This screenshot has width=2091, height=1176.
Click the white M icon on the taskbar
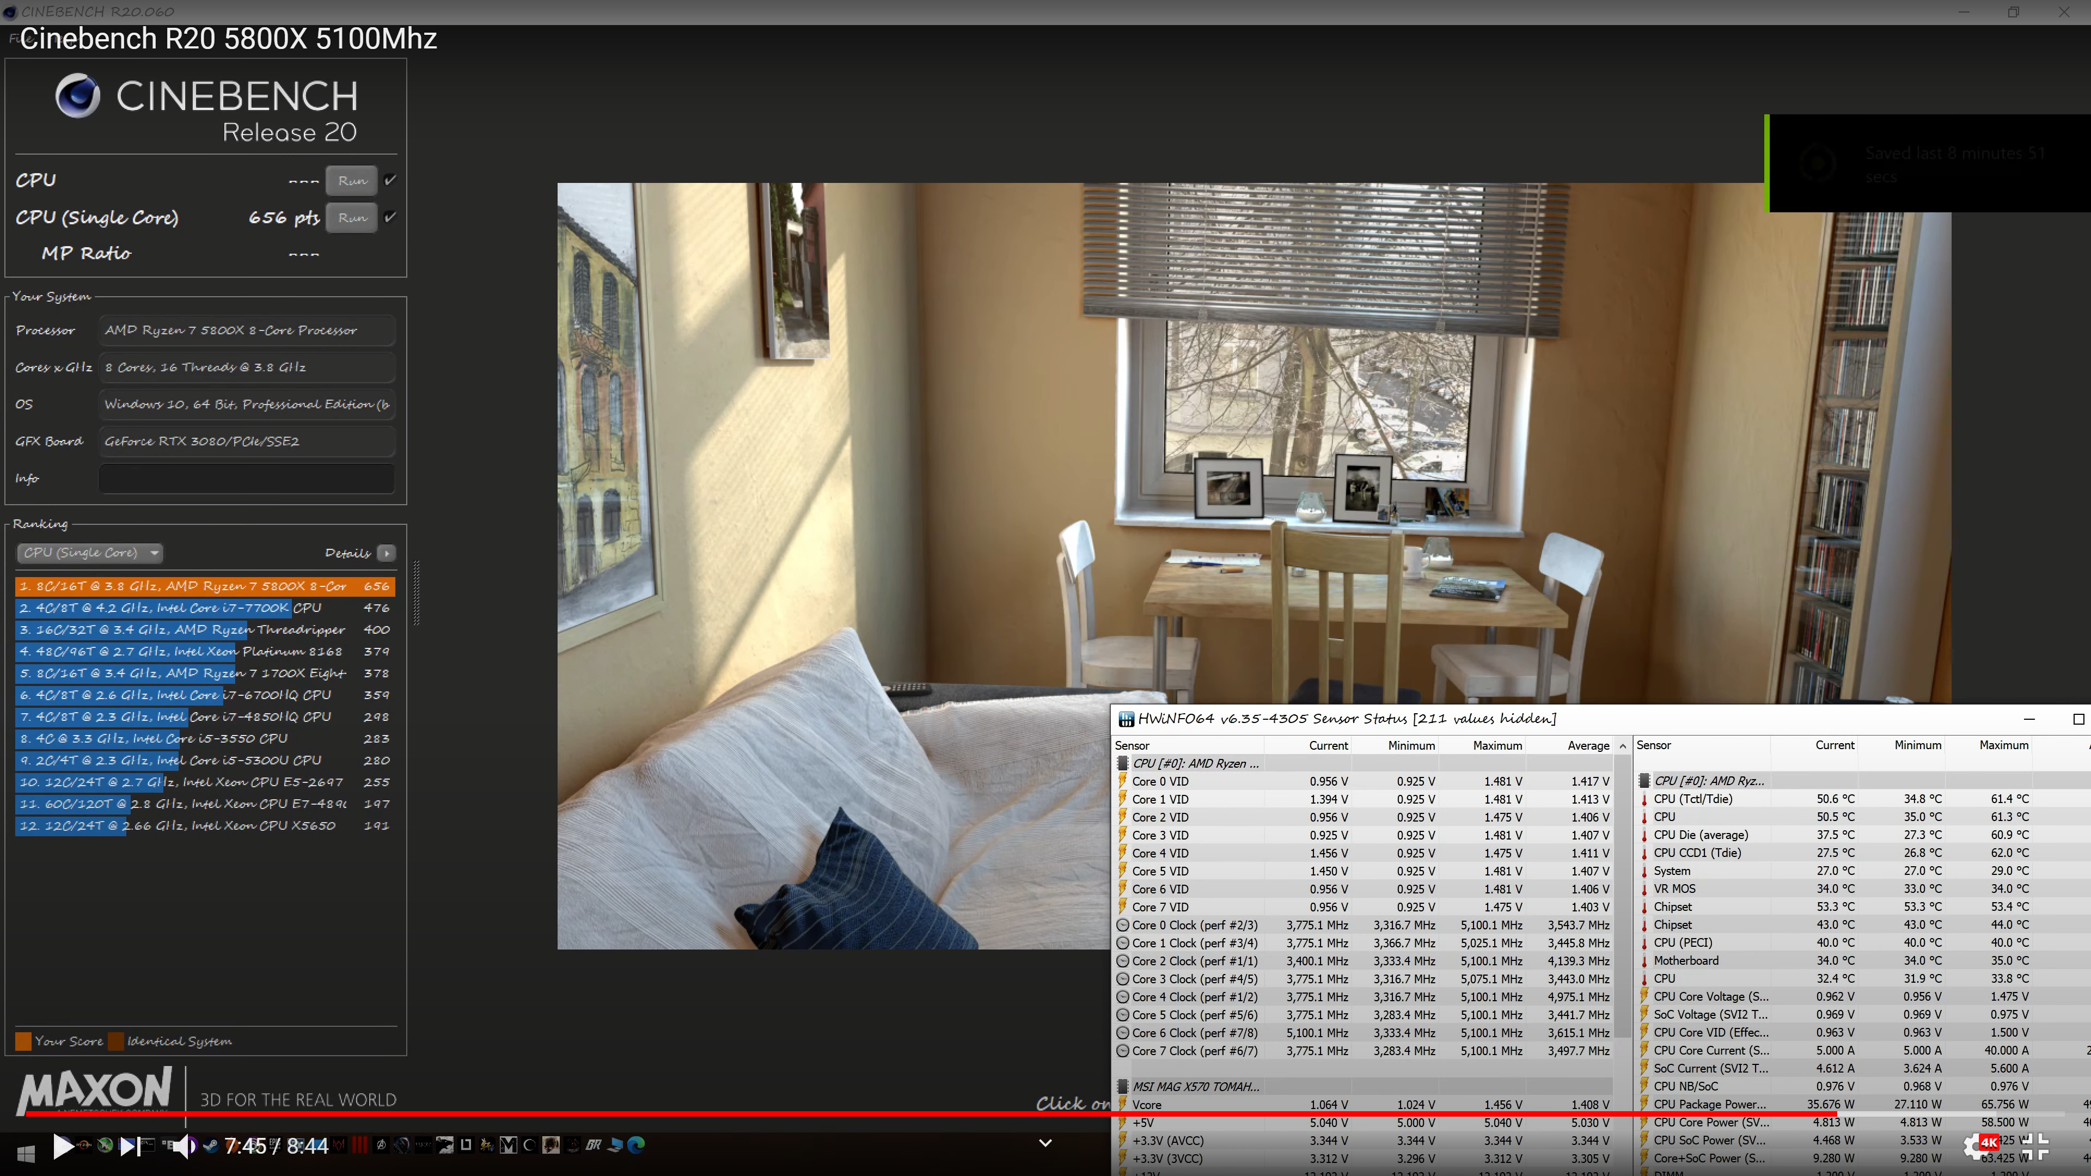(x=508, y=1144)
